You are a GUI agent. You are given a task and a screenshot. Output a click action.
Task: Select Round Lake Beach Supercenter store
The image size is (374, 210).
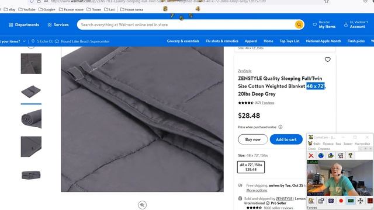point(82,41)
